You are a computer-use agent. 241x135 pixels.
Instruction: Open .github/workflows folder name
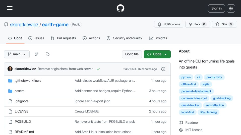pos(28,81)
